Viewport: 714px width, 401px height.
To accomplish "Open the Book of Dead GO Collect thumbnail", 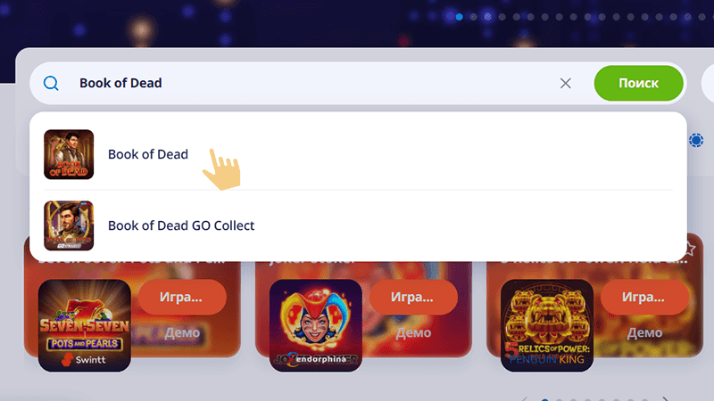I will [69, 225].
